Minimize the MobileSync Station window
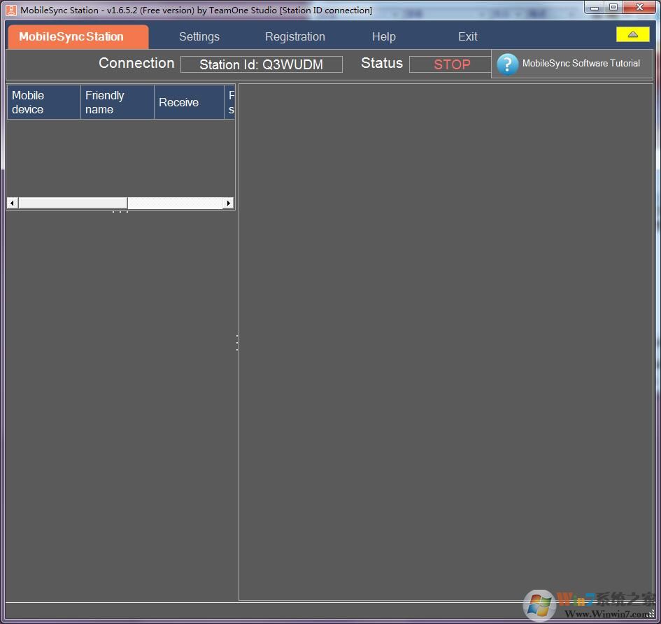Viewport: 661px width, 624px height. pos(595,8)
